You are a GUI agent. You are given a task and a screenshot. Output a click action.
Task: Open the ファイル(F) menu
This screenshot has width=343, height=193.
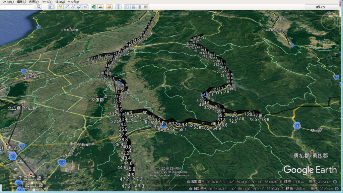tap(8, 2)
